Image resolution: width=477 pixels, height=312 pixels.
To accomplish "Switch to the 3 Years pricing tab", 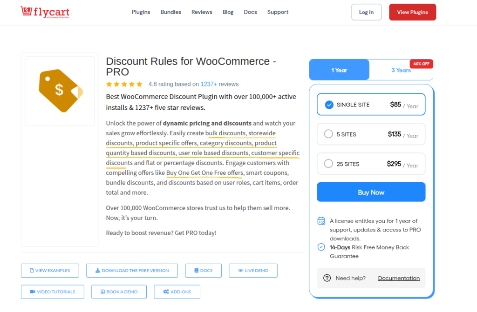I will [401, 70].
